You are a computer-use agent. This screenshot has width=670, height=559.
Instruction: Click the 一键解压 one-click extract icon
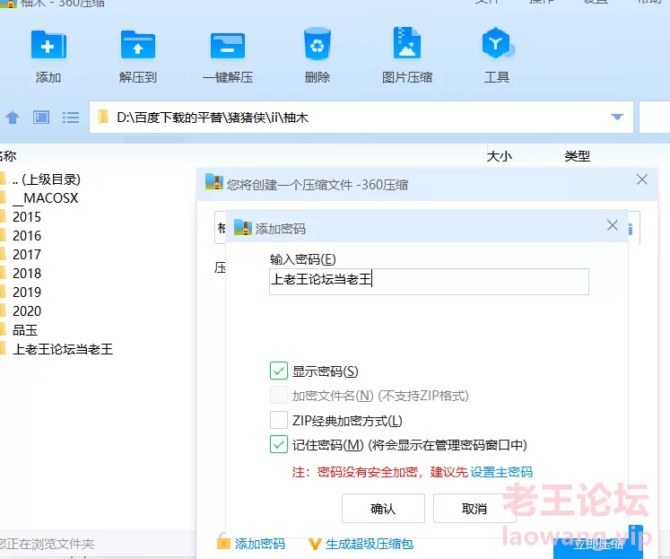tap(227, 46)
